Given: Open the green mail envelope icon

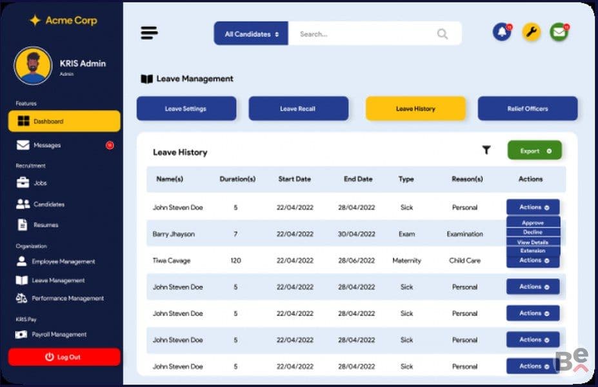Looking at the screenshot, I should [x=559, y=32].
